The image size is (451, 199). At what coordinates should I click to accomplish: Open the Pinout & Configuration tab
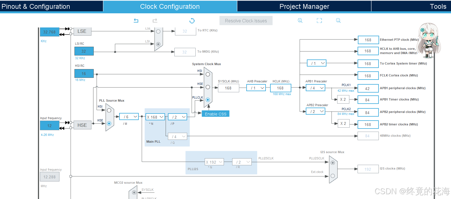coord(52,6)
